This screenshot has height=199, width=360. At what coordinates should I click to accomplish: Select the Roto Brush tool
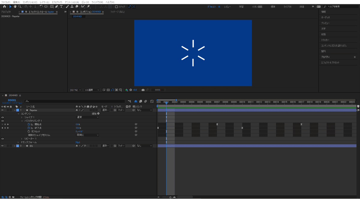tap(83, 6)
